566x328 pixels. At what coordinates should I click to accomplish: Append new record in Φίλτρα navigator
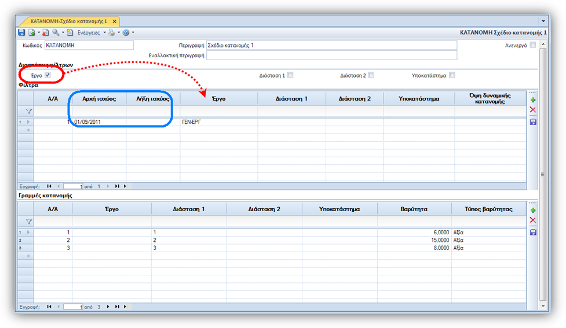tap(126, 186)
